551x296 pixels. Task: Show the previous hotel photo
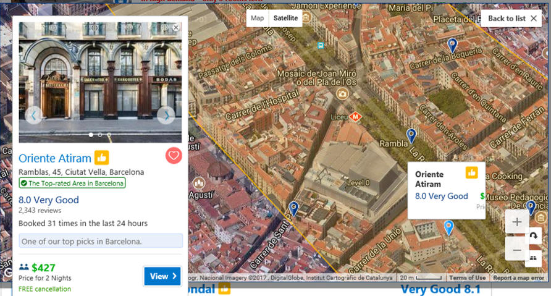click(34, 115)
